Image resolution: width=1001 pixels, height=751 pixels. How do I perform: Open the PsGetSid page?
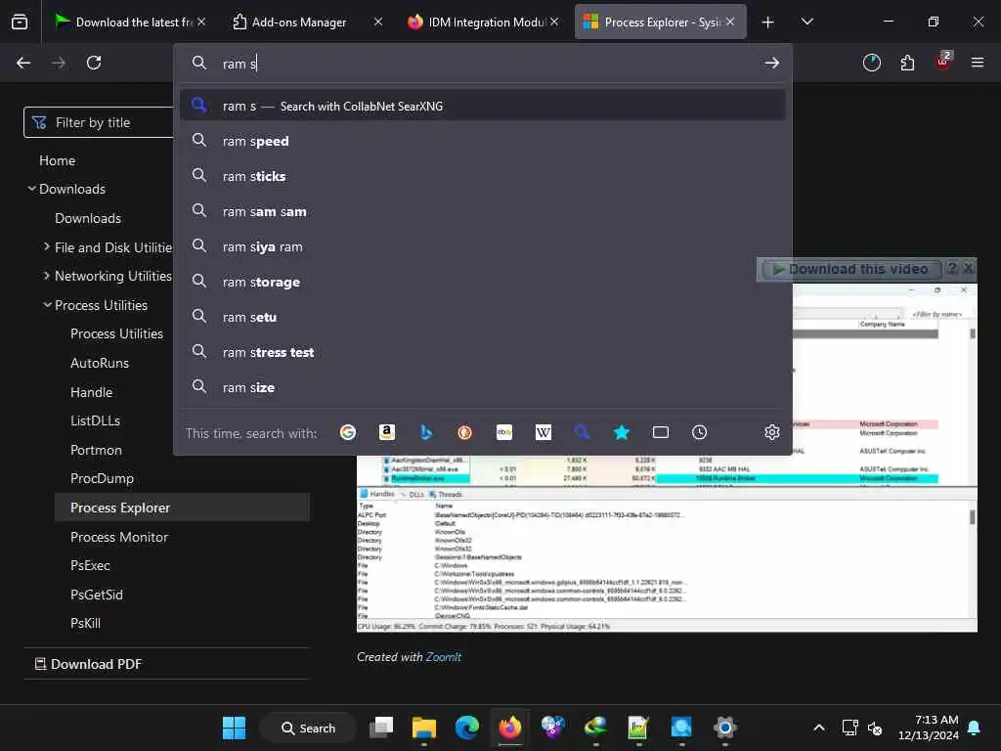click(97, 595)
